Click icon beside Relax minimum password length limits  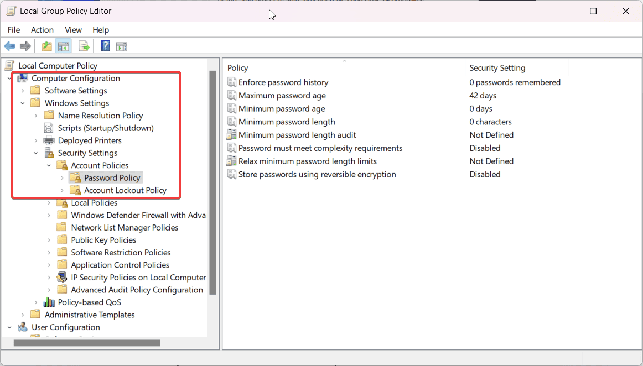(232, 161)
